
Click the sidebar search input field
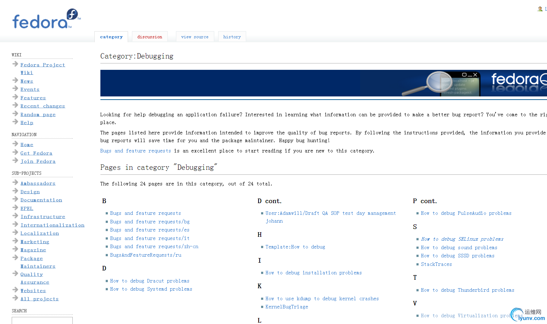[x=42, y=320]
